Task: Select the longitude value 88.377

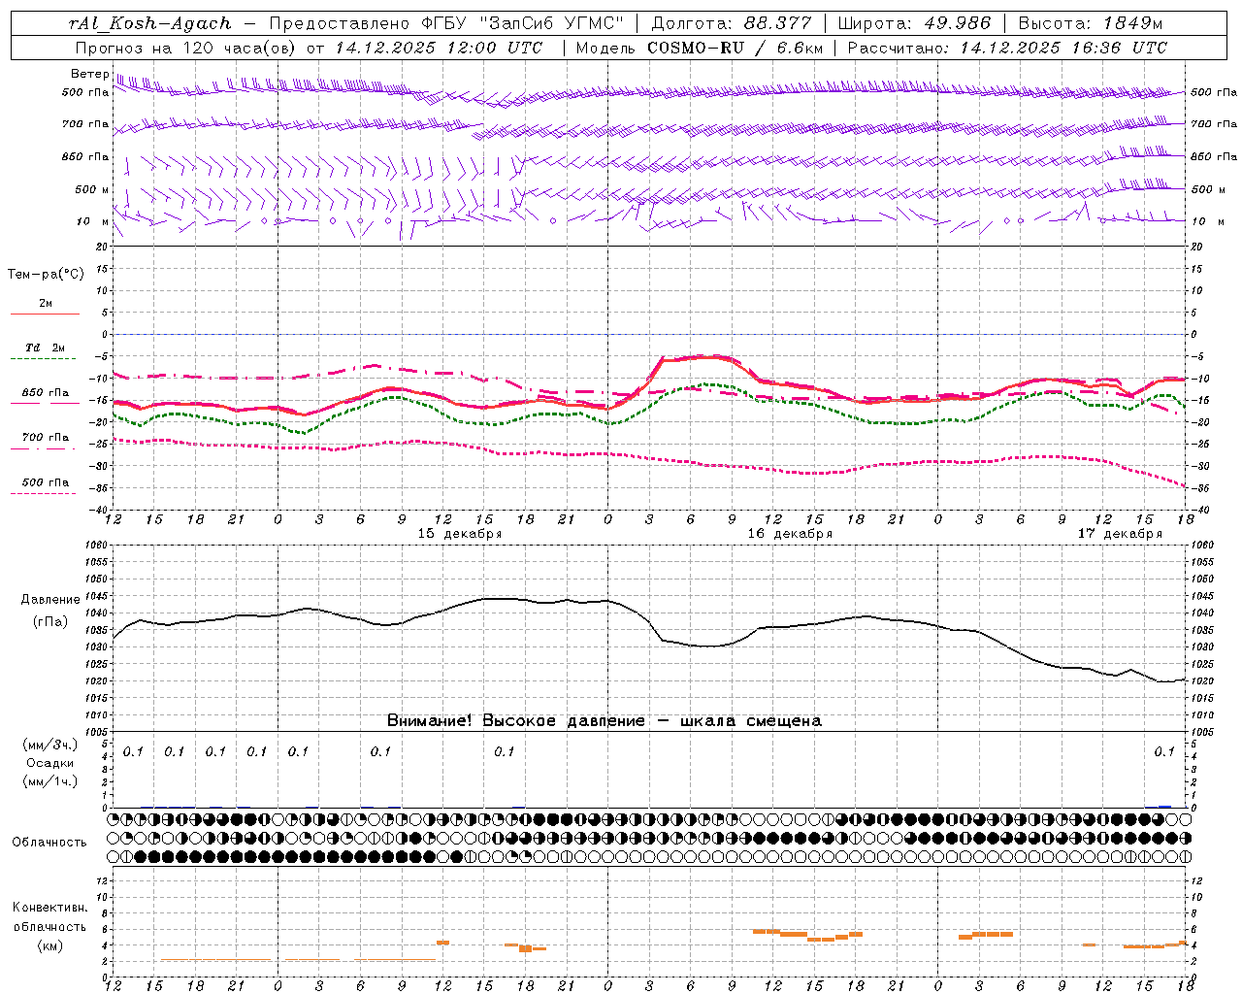Action: (x=778, y=23)
